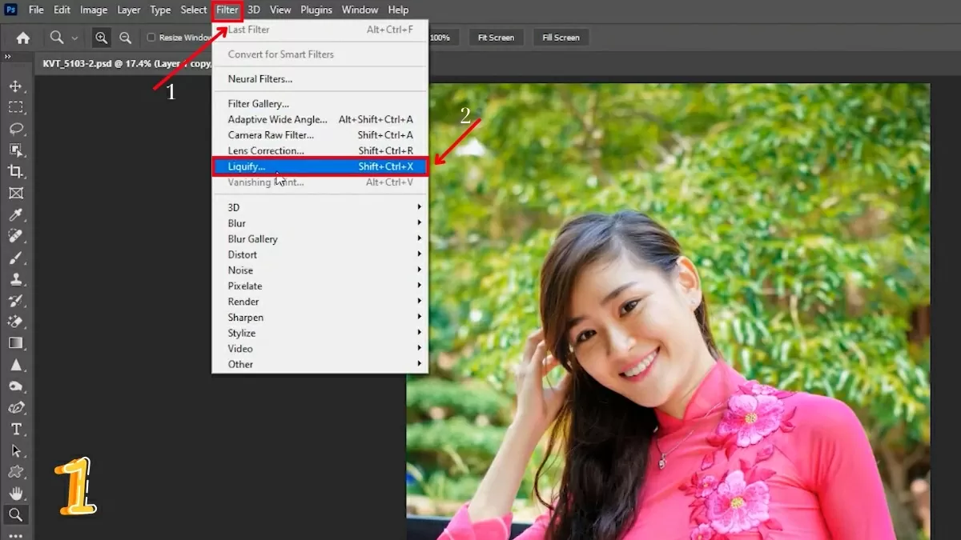Enable the Resize Windows checkbox
This screenshot has width=961, height=540.
pos(151,38)
